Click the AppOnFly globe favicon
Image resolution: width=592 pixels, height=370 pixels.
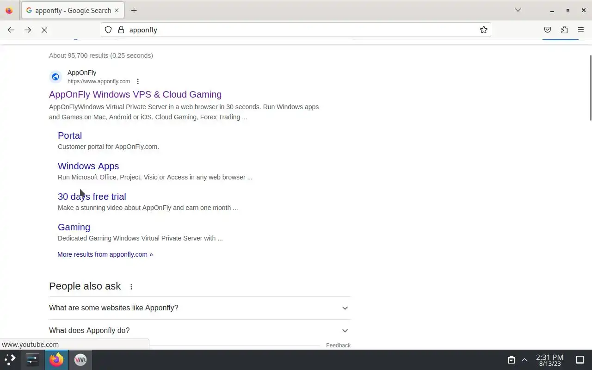pyautogui.click(x=55, y=77)
